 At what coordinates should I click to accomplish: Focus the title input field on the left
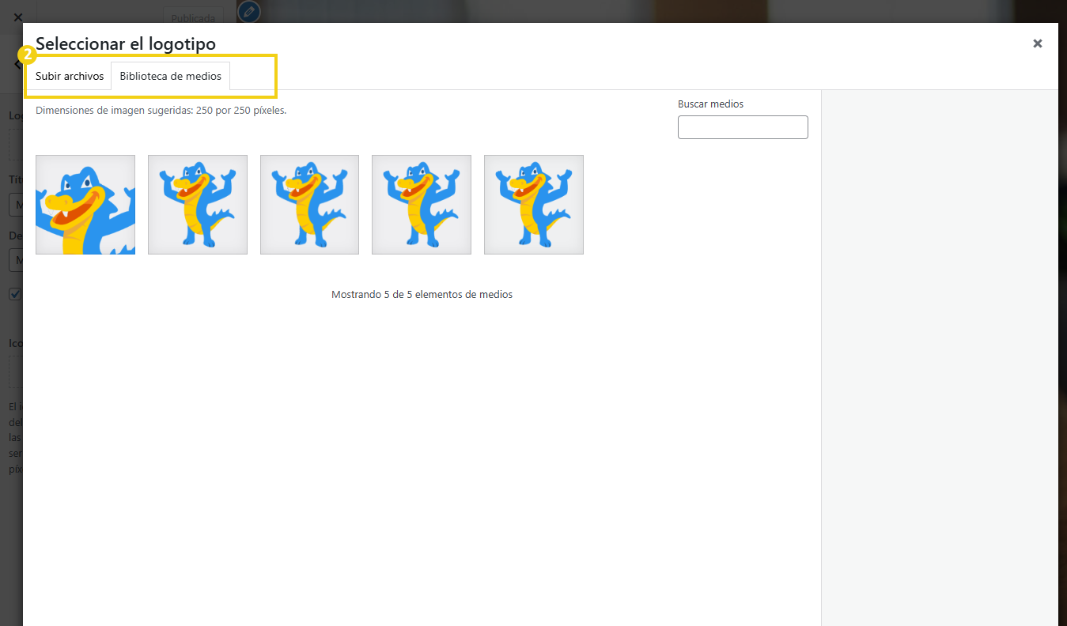[14, 204]
